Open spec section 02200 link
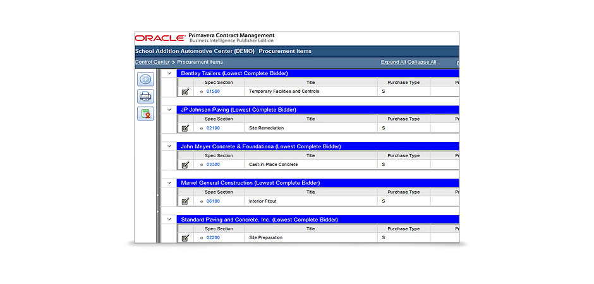 (x=213, y=238)
